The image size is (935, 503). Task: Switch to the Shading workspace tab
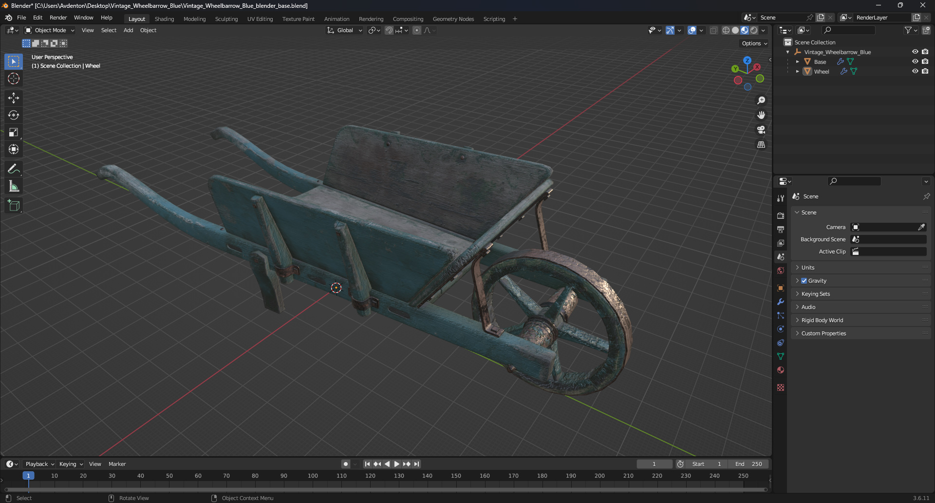(x=164, y=19)
